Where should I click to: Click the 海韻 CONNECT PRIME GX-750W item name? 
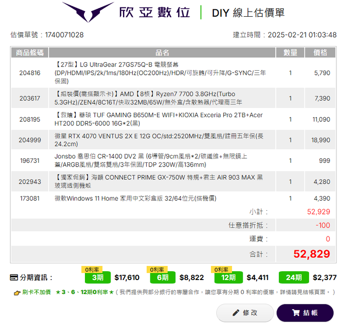click(x=159, y=181)
